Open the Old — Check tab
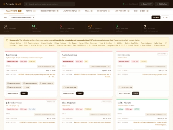 click(x=141, y=11)
